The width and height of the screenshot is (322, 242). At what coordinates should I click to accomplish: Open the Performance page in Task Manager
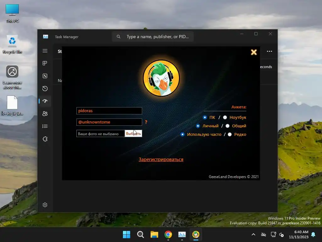coord(45,76)
